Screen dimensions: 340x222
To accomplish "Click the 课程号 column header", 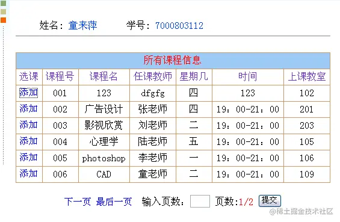I will coord(60,77).
